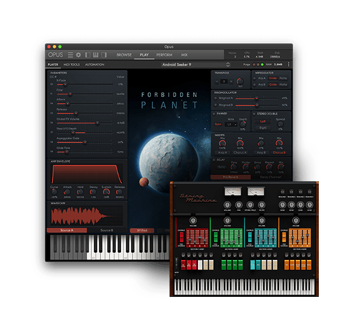Open the Opus hamburger menu
Image resolution: width=363 pixels, height=329 pixels.
(70, 55)
